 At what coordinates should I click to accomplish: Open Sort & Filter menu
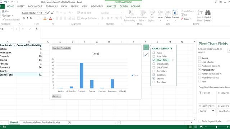200,16
